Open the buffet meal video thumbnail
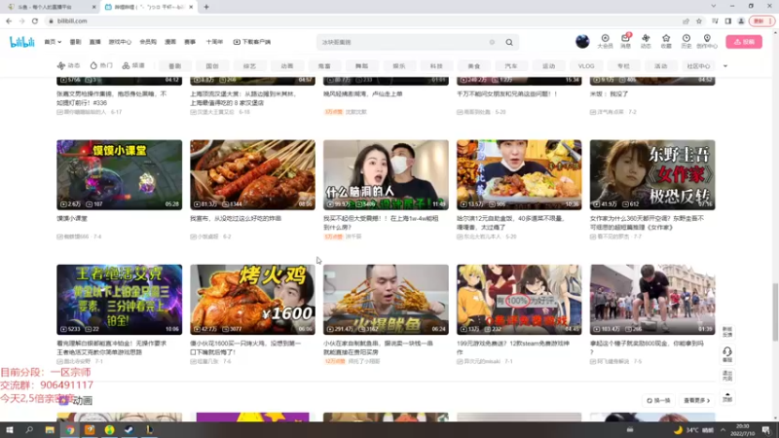 519,175
